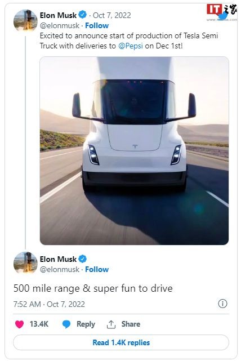The width and height of the screenshot is (241, 361).
Task: Open the Tesla Semi truck image
Action: tap(134, 150)
